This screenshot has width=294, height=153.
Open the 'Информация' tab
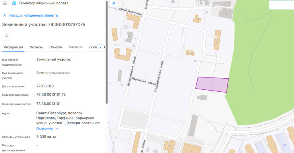(13, 47)
